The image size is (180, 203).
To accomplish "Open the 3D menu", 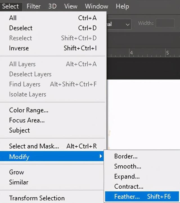I will point(52,6).
